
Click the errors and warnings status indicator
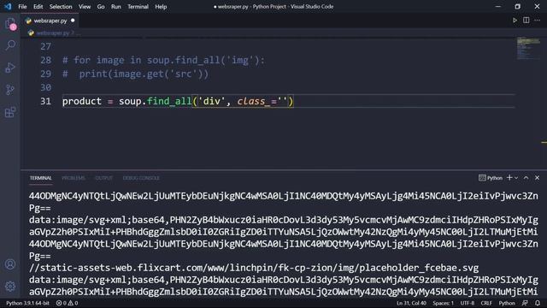(67, 303)
